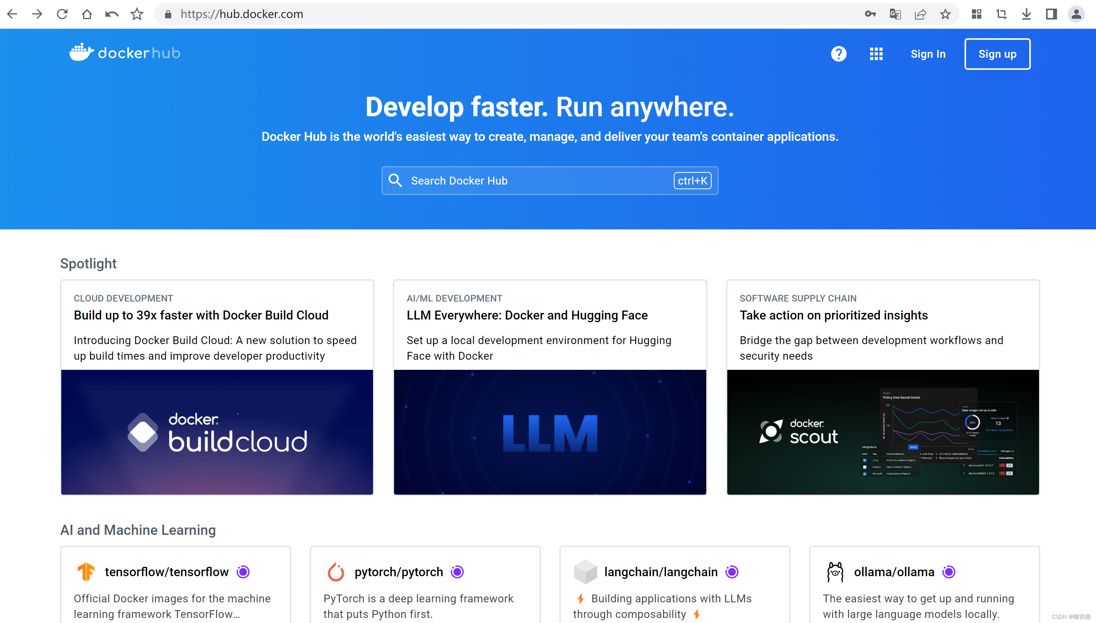Open the extensions grid icon in toolbar
The width and height of the screenshot is (1096, 623).
tap(977, 14)
